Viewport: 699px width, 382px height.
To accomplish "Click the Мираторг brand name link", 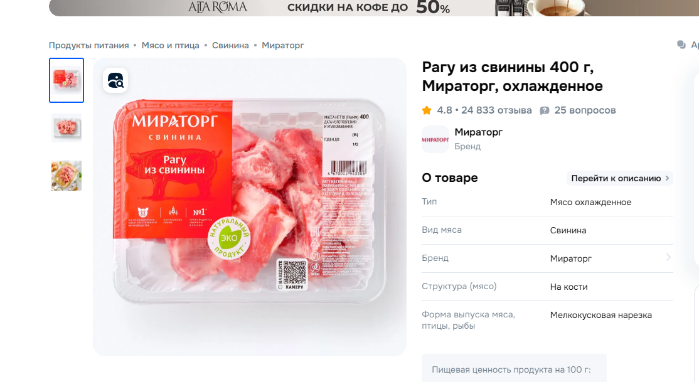I will [x=478, y=132].
